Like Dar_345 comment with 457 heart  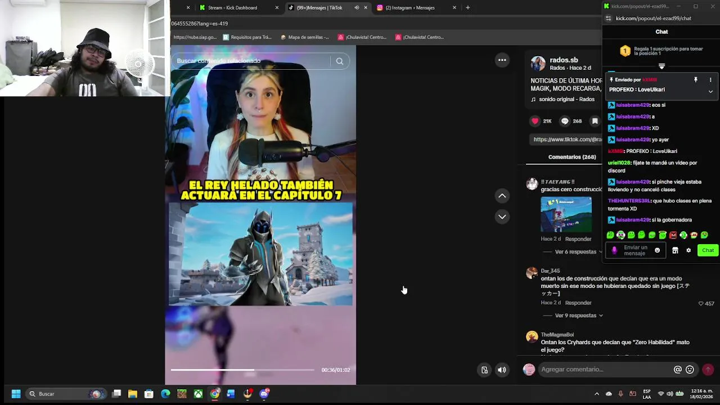[x=701, y=304]
